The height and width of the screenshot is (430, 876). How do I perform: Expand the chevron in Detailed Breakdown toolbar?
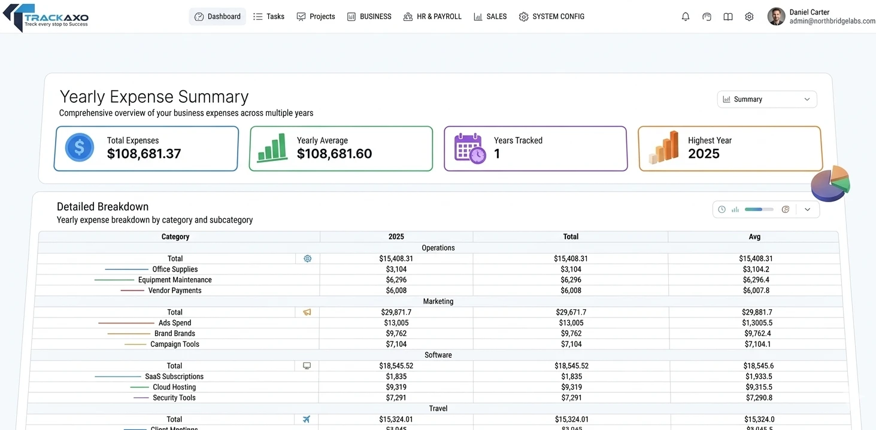pyautogui.click(x=807, y=209)
